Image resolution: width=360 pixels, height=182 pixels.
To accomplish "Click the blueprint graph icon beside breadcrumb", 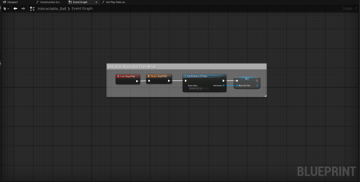I will pyautogui.click(x=32, y=8).
